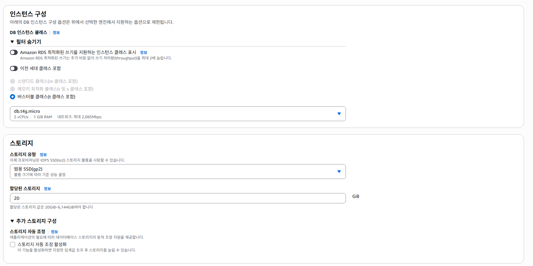Image resolution: width=533 pixels, height=266 pixels.
Task: Click 정보 link beside 스토리지 자동 조정
Action: coord(54,232)
